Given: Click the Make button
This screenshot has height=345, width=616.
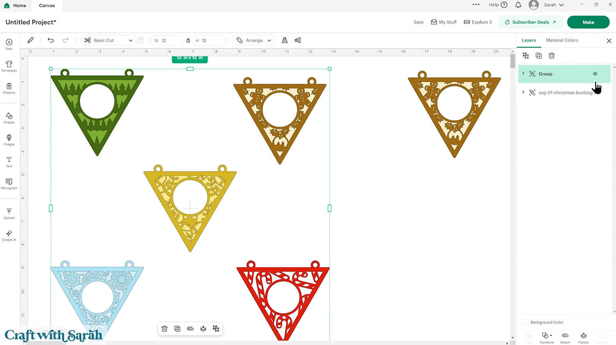Looking at the screenshot, I should click(x=588, y=22).
